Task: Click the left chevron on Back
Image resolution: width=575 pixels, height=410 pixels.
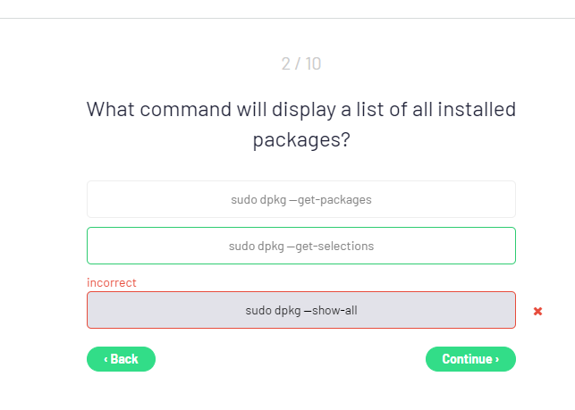Action: (106, 359)
